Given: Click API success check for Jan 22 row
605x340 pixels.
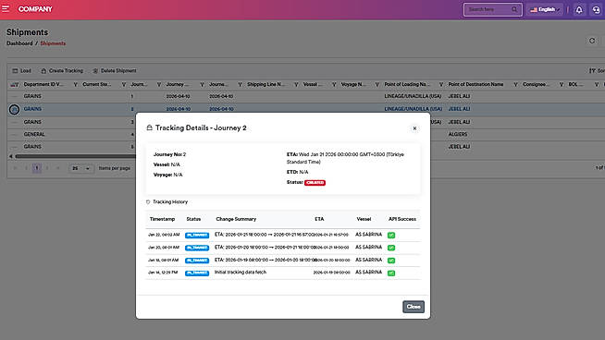Looking at the screenshot, I should 391,236.
